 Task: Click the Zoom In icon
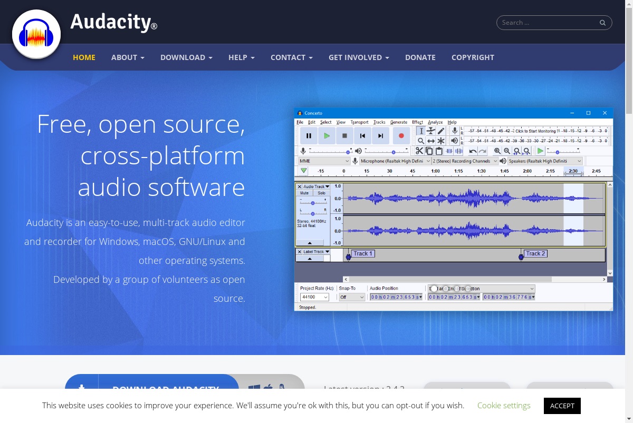(497, 151)
